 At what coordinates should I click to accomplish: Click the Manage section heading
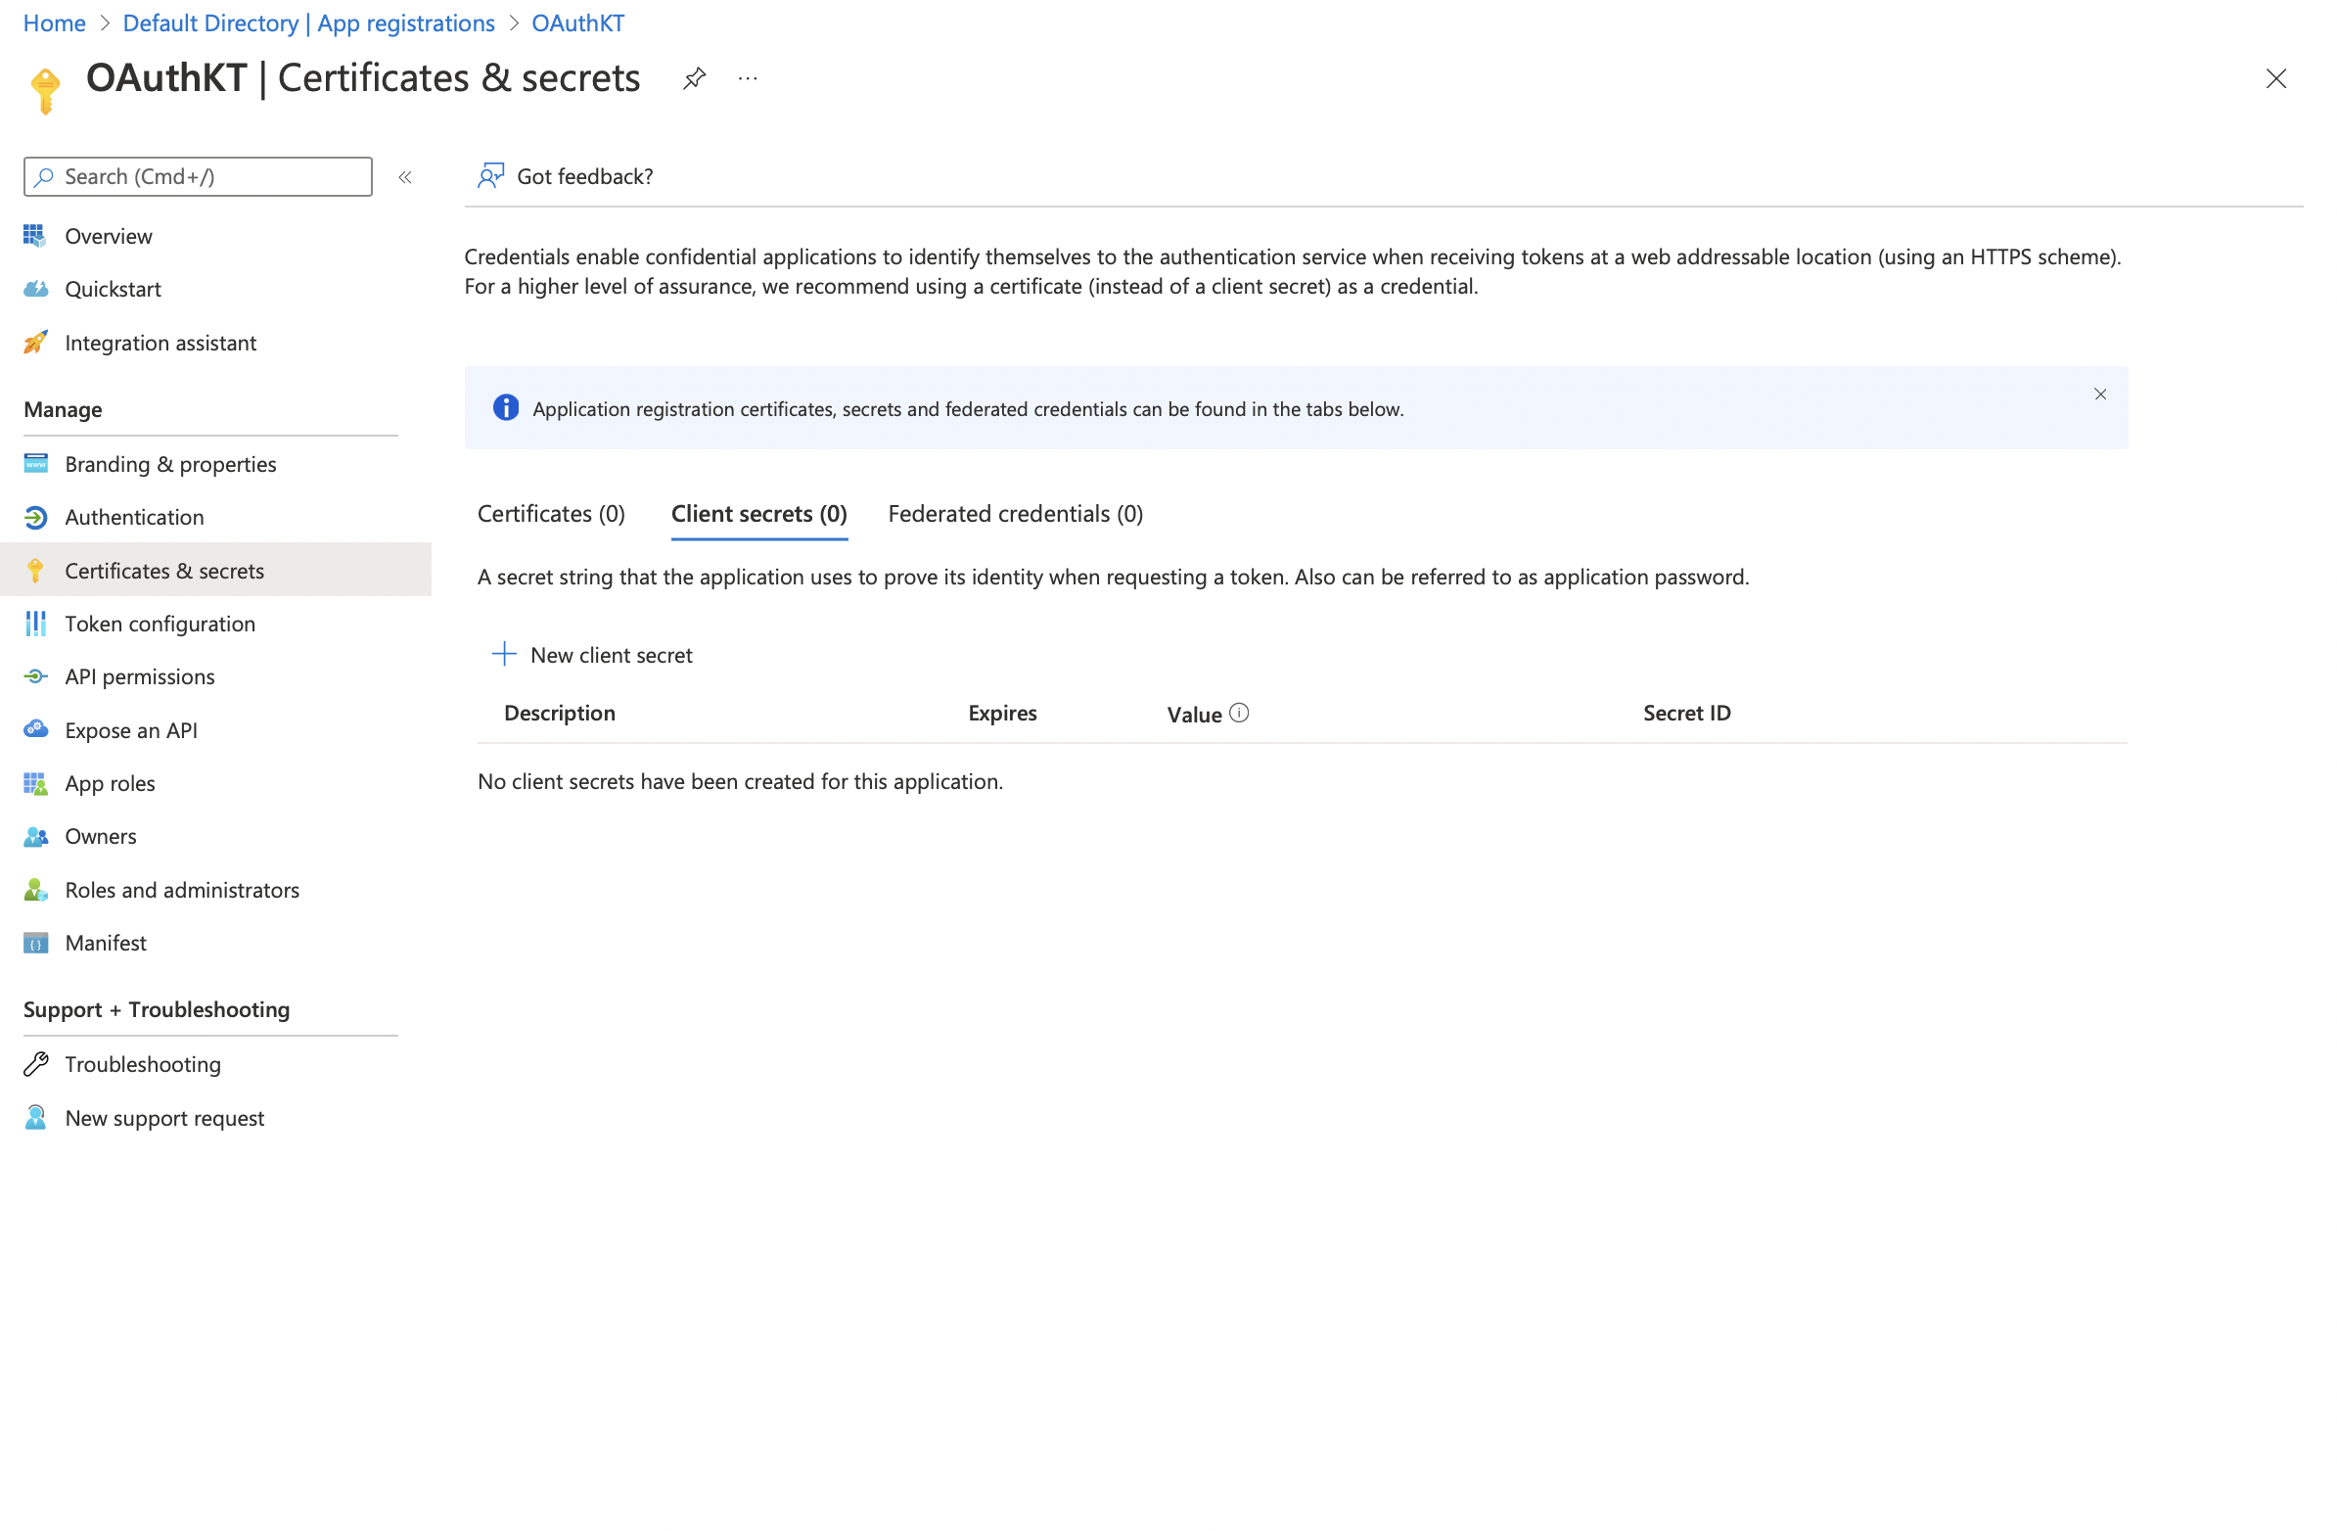tap(63, 409)
